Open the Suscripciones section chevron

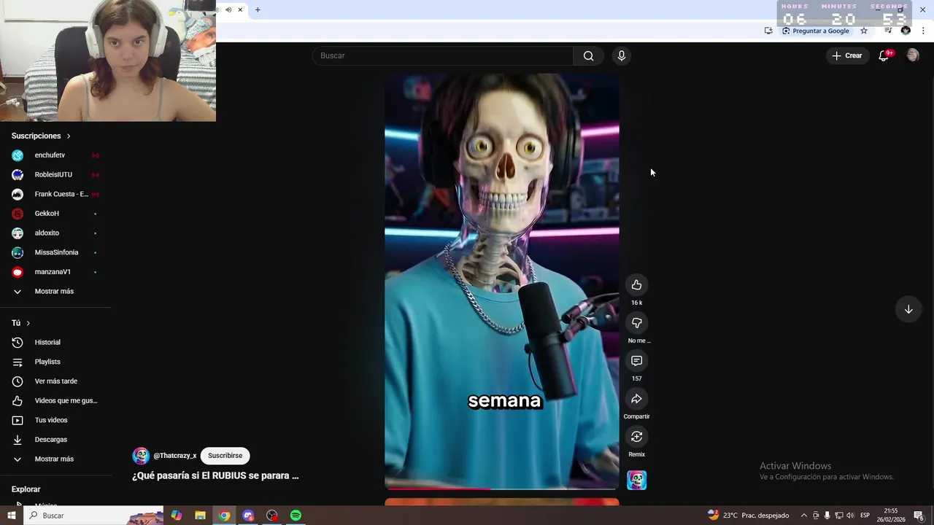coord(69,136)
